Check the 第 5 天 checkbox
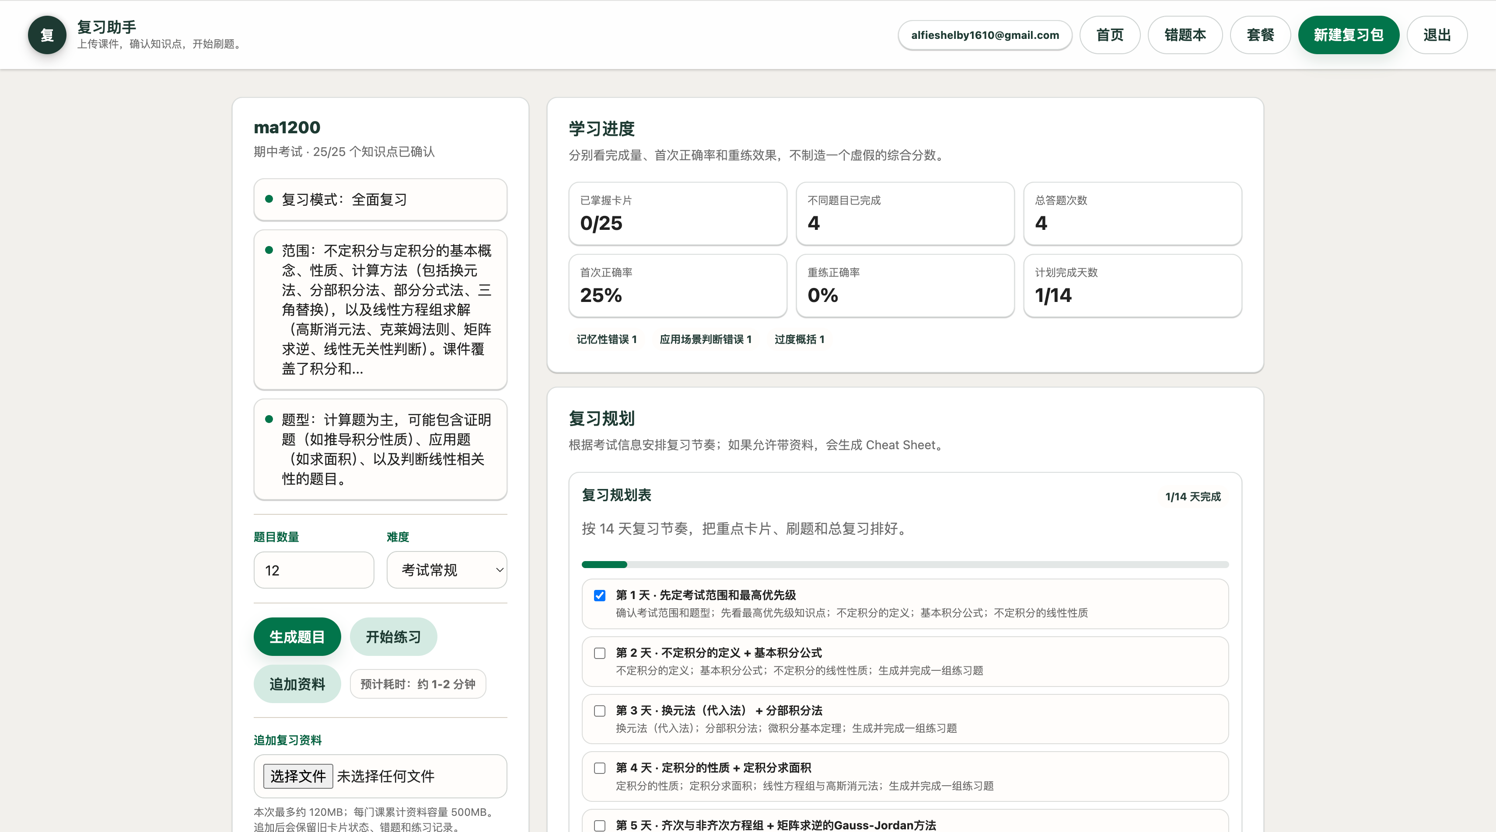This screenshot has width=1496, height=832. click(x=600, y=825)
